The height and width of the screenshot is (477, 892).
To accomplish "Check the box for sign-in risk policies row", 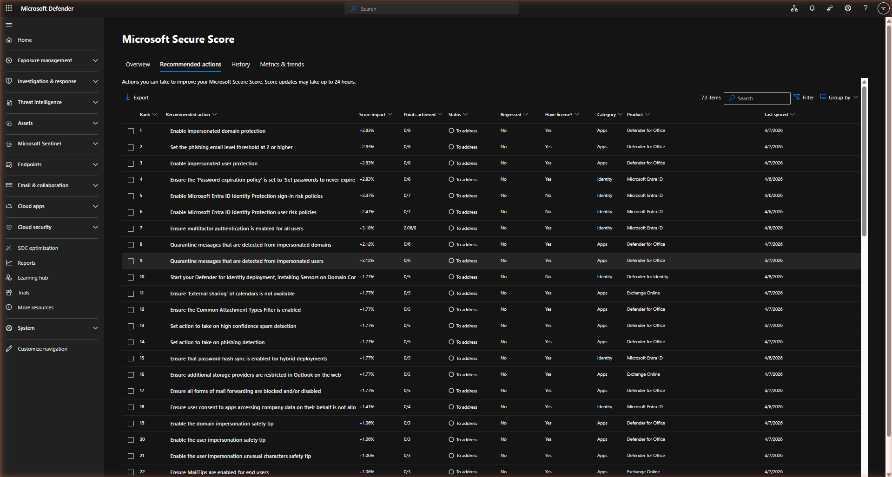I will pos(131,196).
